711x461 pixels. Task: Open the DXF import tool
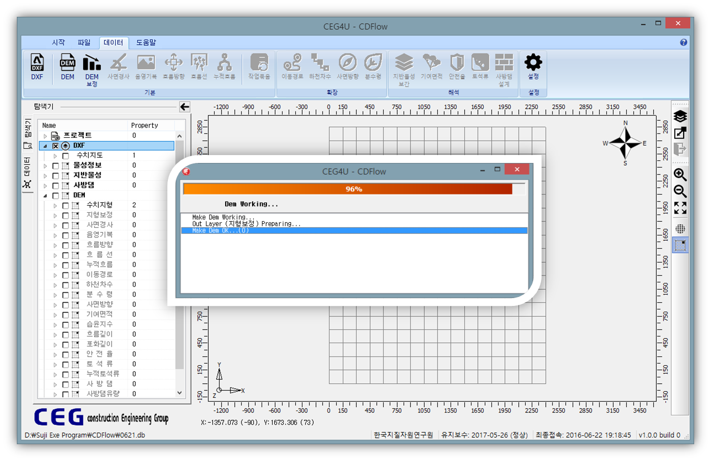tap(37, 67)
